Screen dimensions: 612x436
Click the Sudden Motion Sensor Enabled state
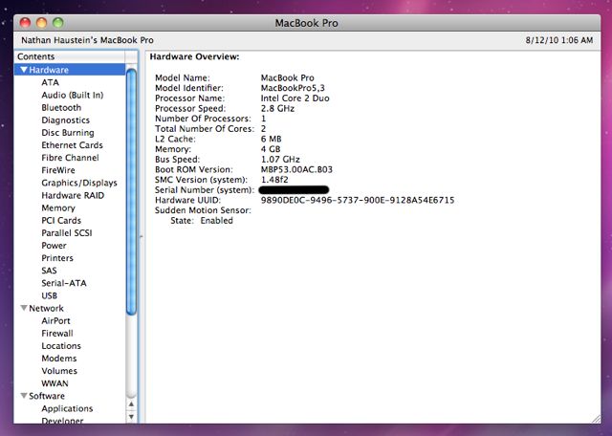[x=217, y=221]
